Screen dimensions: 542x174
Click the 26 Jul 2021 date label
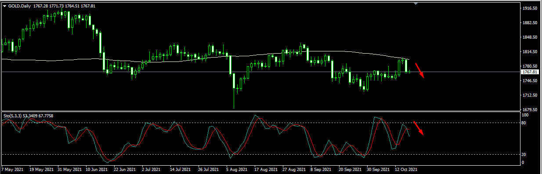click(208, 169)
